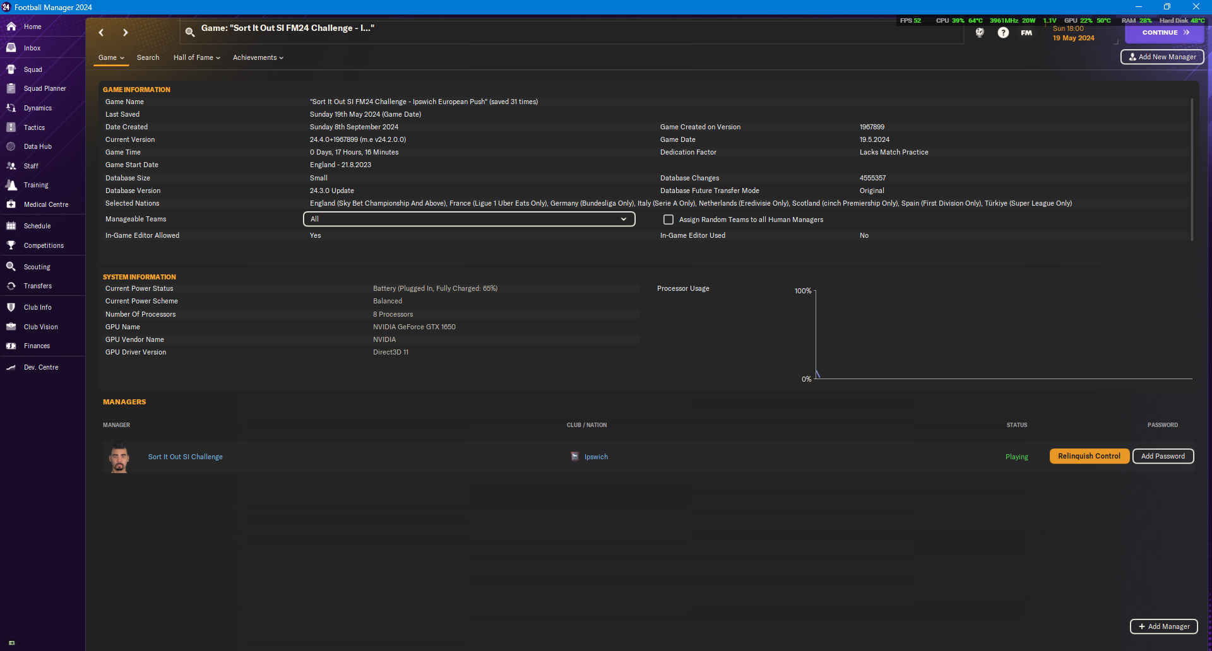1212x651 pixels.
Task: Open the Dynamics icon
Action: tap(11, 108)
